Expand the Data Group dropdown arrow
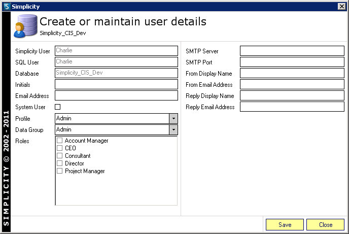 coord(173,129)
